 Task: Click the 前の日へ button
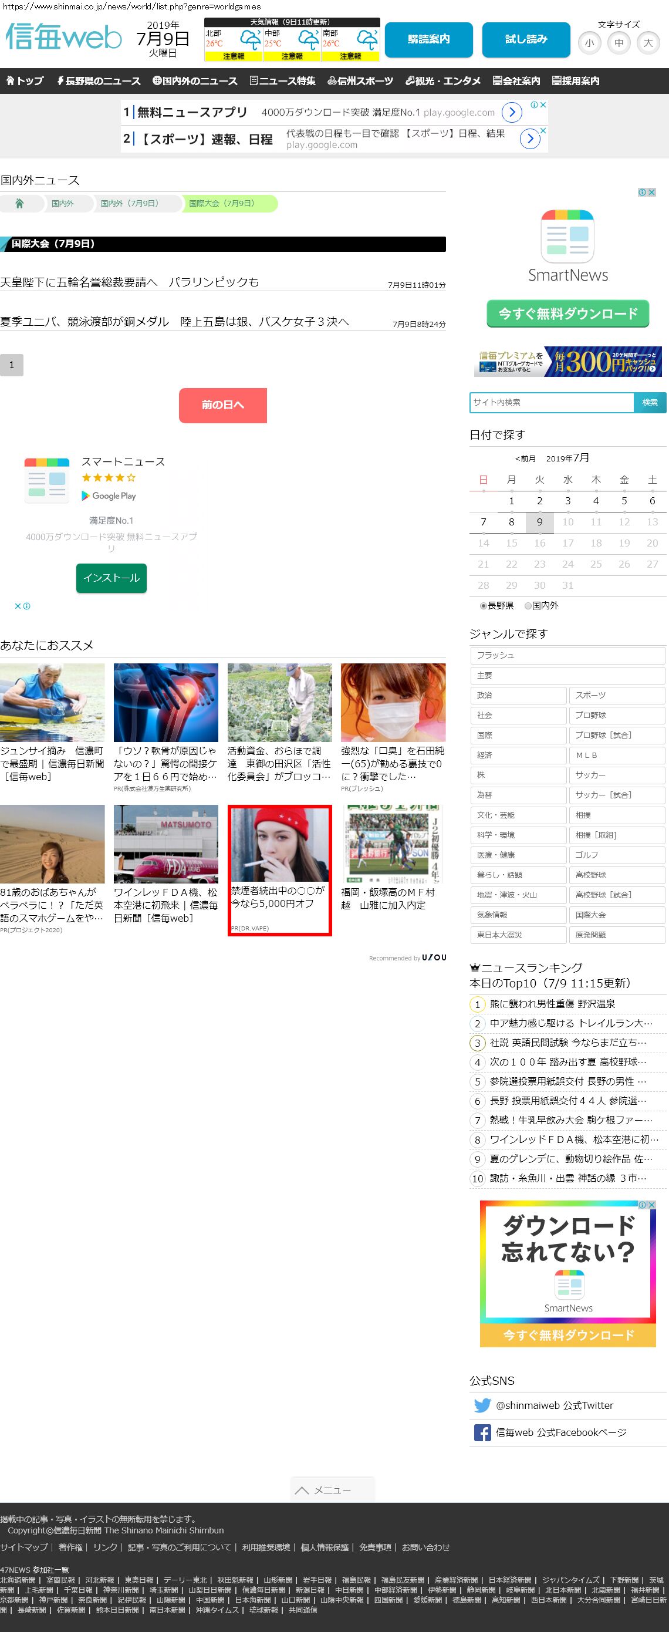click(x=223, y=406)
